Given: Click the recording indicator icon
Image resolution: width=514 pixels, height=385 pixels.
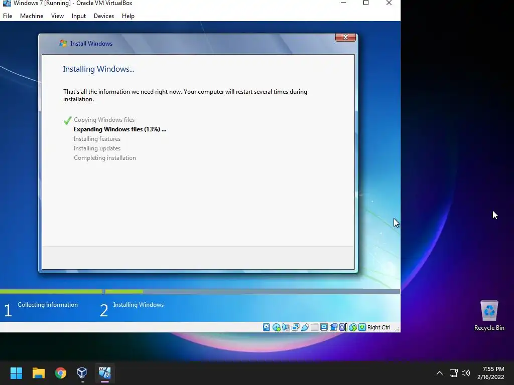Looking at the screenshot, I should (333, 327).
